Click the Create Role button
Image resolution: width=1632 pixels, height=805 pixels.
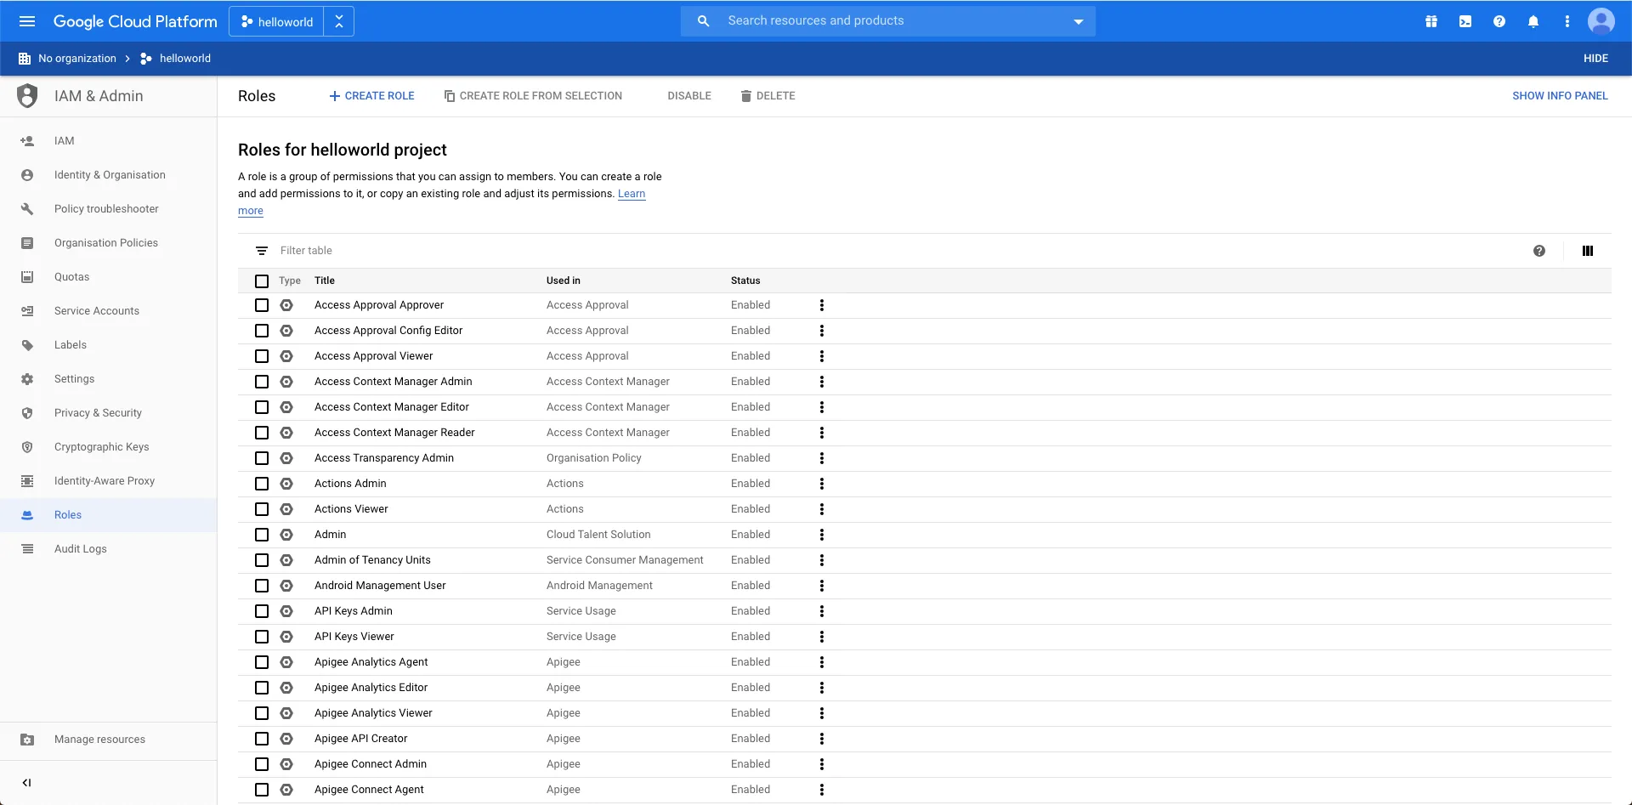click(x=371, y=96)
